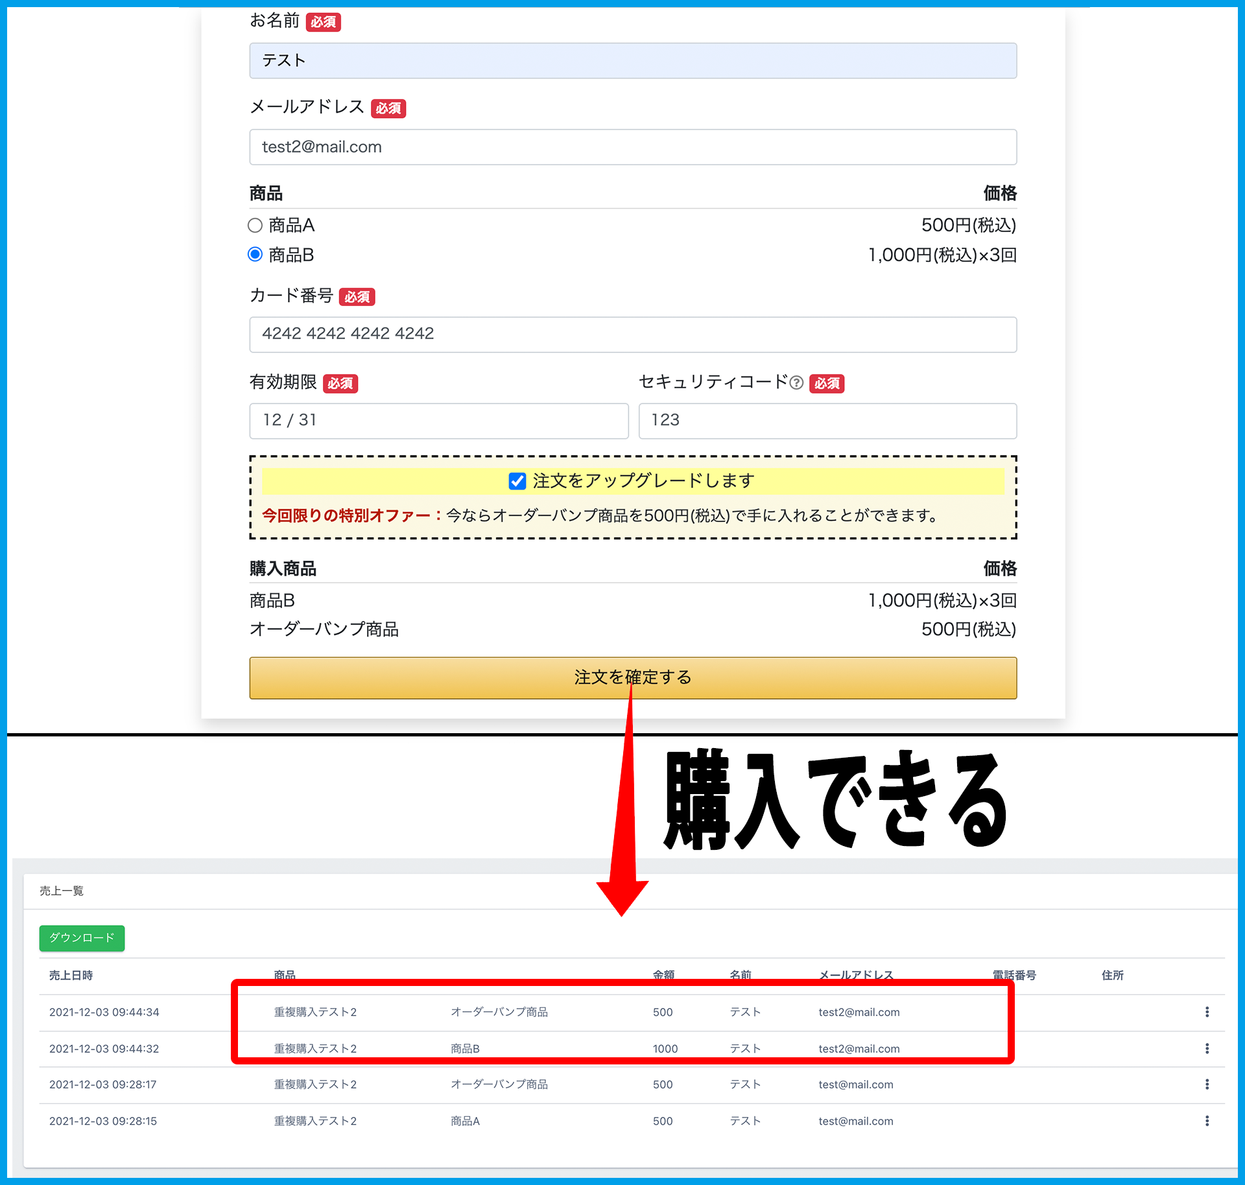The image size is (1245, 1185).
Task: Click the 有効期限 expiry date field
Action: pyautogui.click(x=438, y=421)
